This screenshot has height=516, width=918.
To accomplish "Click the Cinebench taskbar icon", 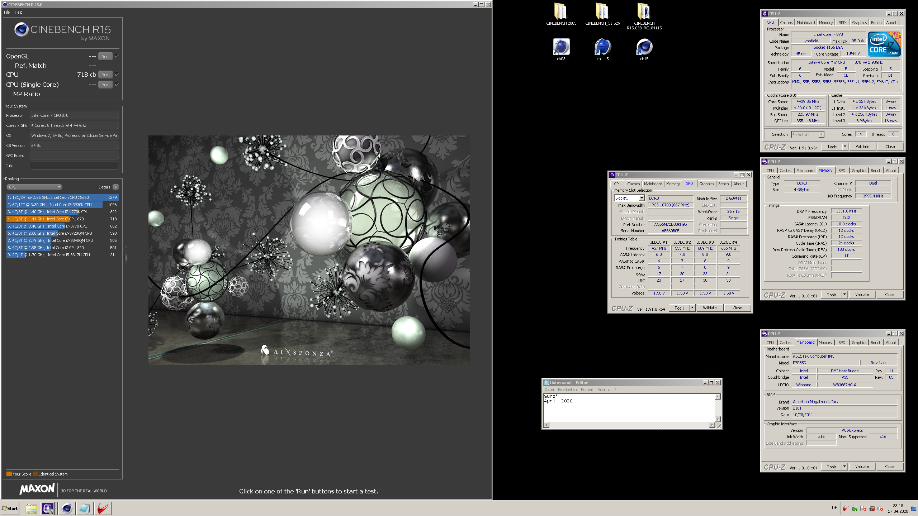I will [67, 508].
